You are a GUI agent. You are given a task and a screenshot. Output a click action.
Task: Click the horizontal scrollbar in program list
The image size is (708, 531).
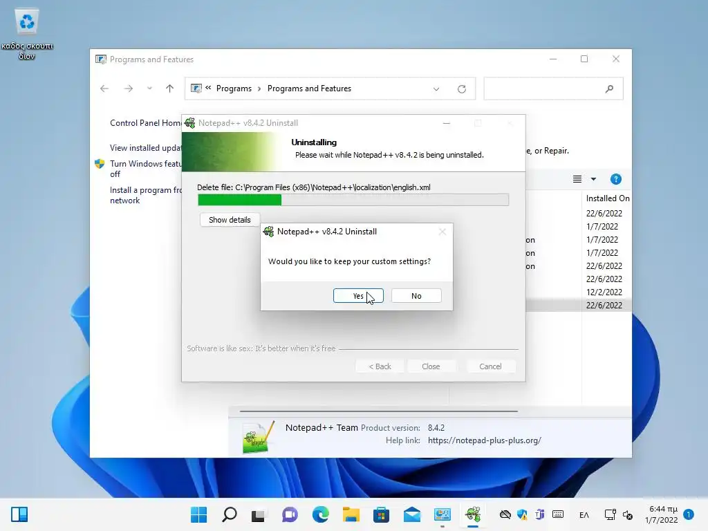coord(378,411)
